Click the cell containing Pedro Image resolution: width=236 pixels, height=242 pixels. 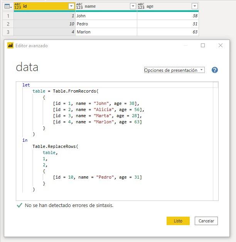pos(106,24)
